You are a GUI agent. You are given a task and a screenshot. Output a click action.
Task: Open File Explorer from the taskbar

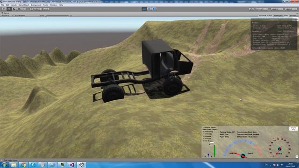click(x=14, y=165)
